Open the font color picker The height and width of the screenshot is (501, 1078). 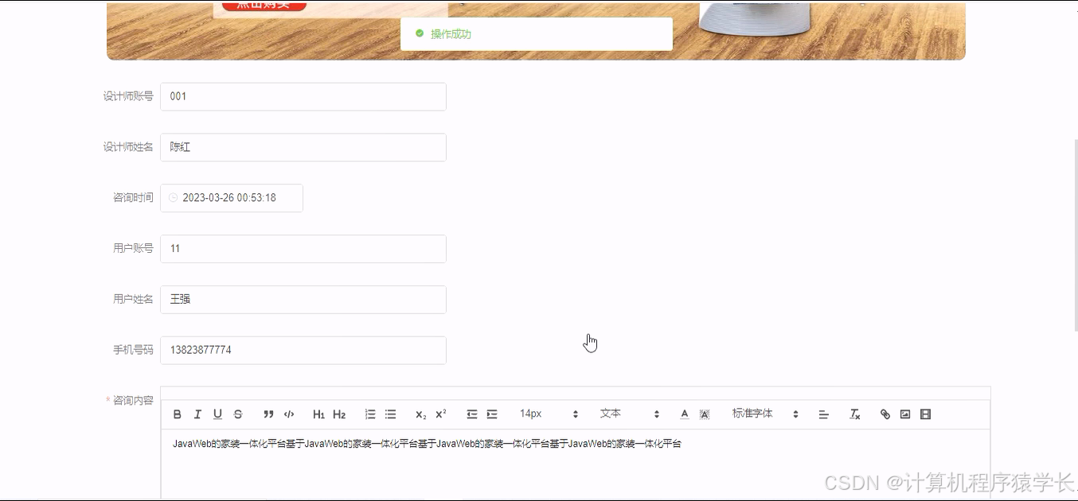click(x=684, y=414)
